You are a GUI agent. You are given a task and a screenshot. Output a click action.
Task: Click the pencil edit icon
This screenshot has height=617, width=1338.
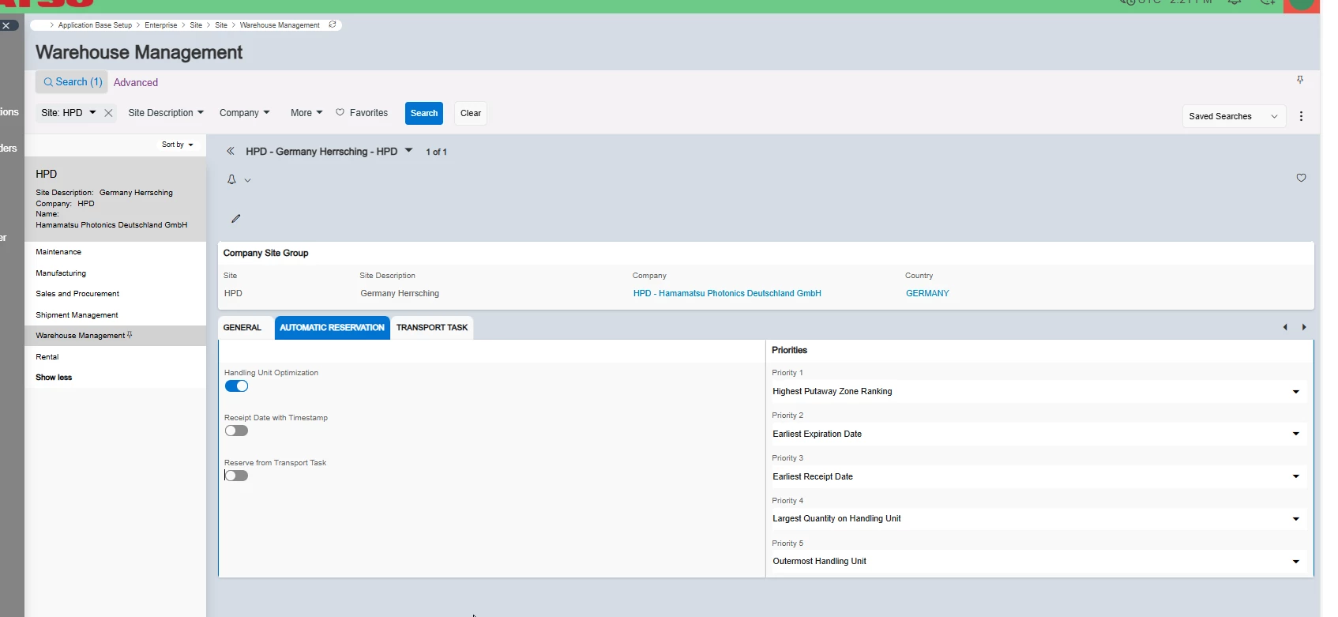(235, 219)
